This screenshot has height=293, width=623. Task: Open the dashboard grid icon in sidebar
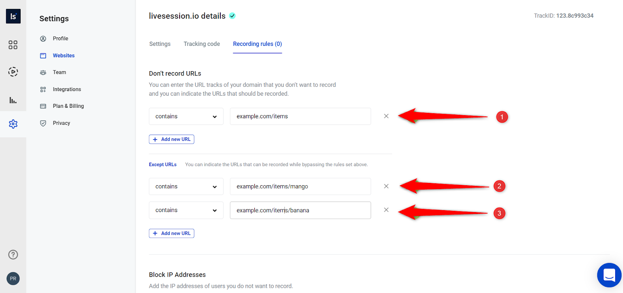point(13,45)
